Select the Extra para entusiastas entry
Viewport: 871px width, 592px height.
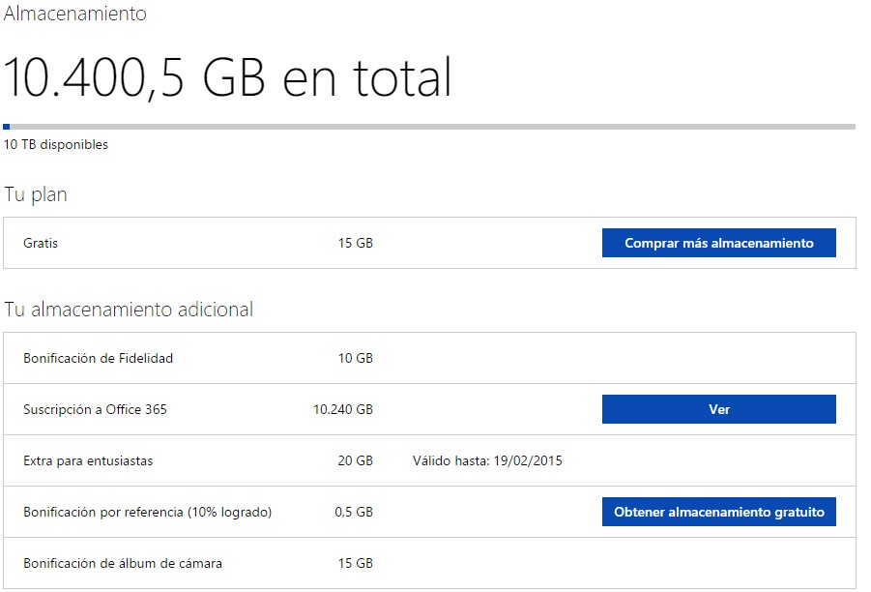pyautogui.click(x=88, y=461)
